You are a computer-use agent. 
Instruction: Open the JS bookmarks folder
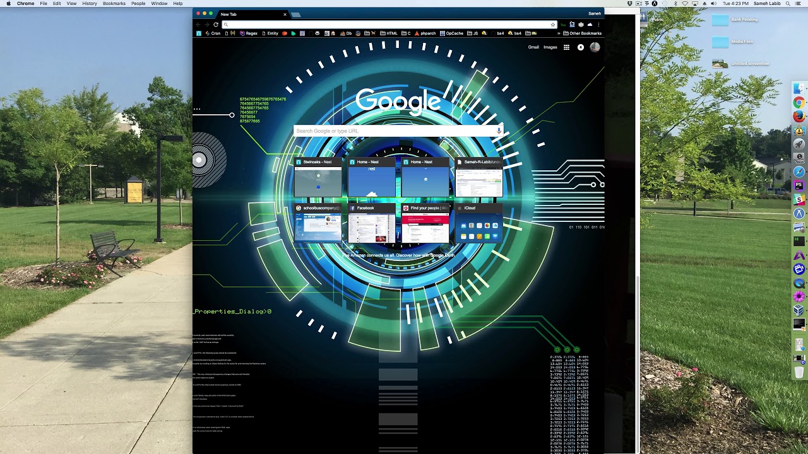(x=473, y=33)
